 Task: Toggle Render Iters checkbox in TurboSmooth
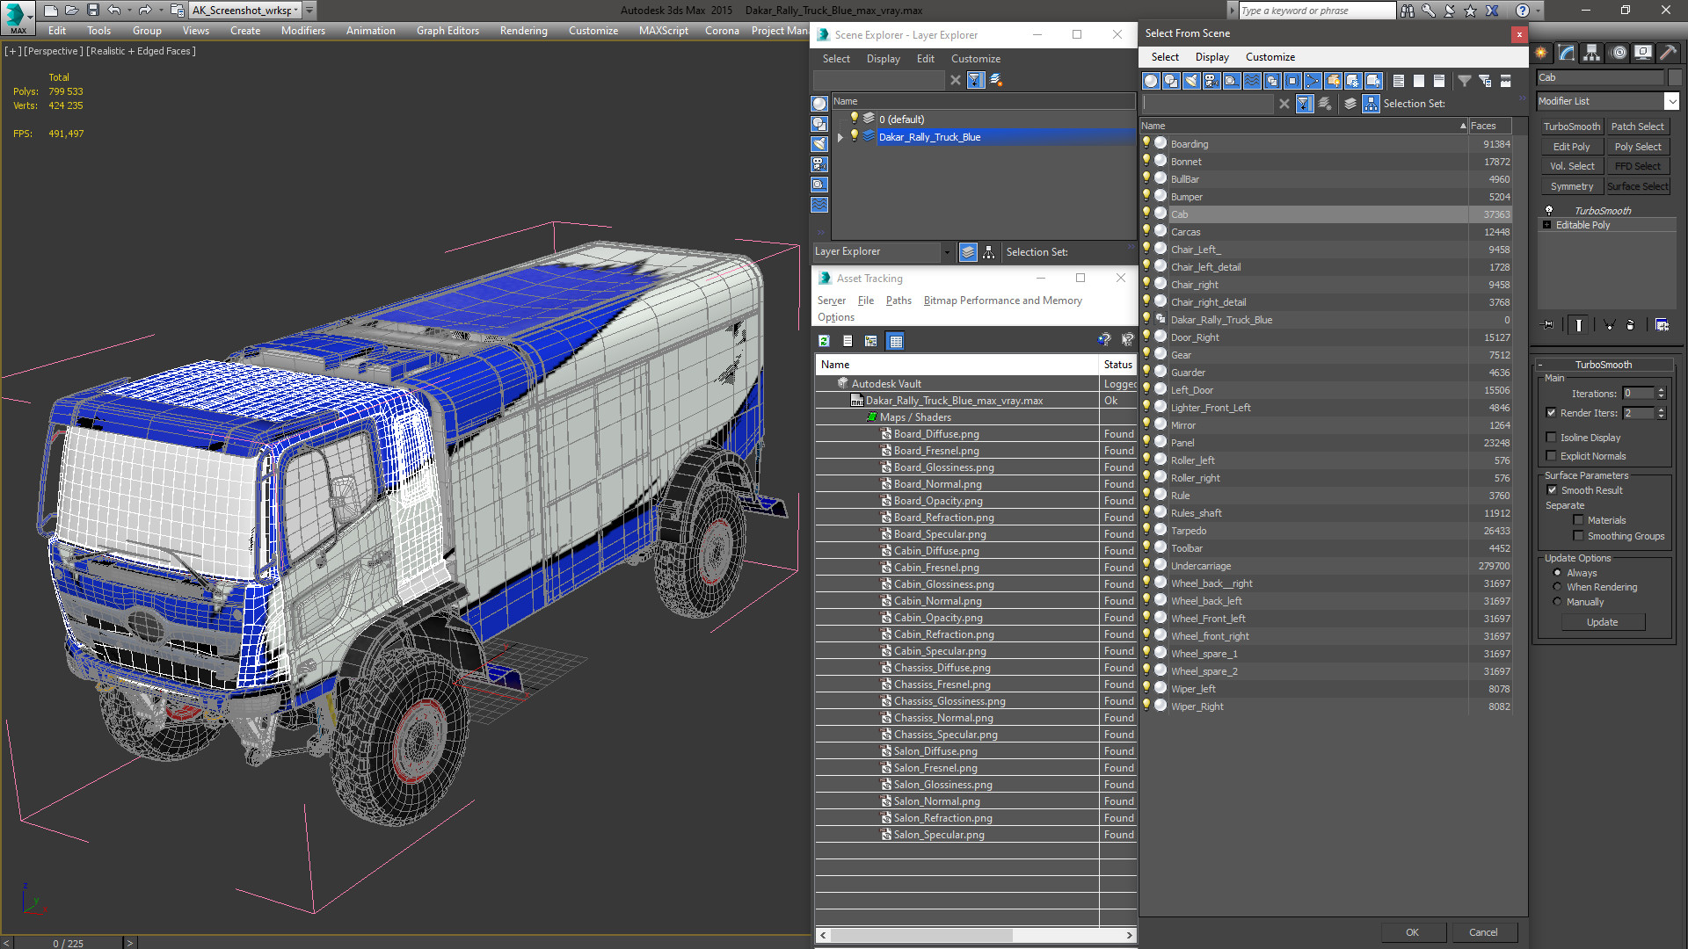point(1551,413)
